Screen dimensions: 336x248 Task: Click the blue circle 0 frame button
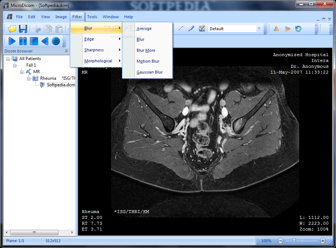coord(56,41)
